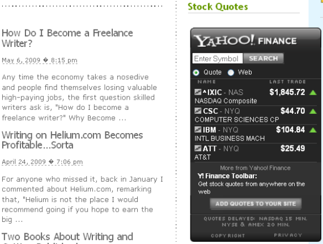This screenshot has height=244, width=323.
Task: Click the green up arrow for NASDAQ Composite
Action: pyautogui.click(x=313, y=93)
